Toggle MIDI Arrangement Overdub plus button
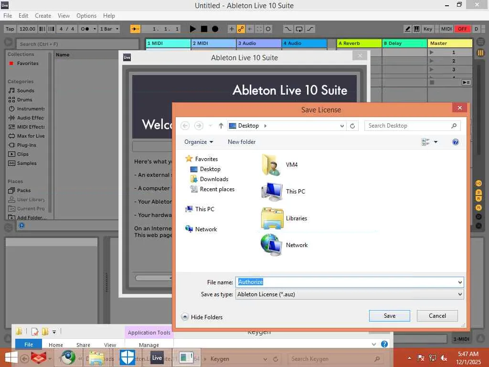 coord(232,29)
